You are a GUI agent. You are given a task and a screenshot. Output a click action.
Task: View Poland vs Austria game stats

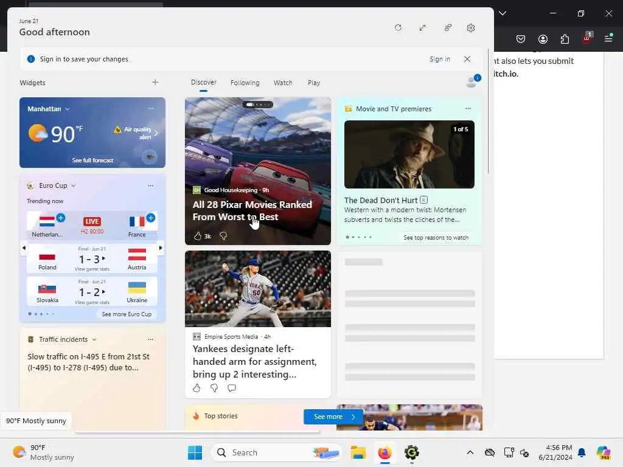click(92, 269)
